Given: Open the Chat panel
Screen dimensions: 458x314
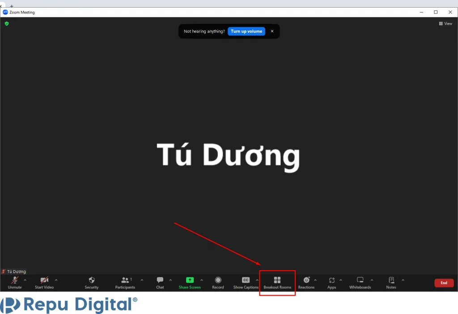Looking at the screenshot, I should tap(160, 282).
